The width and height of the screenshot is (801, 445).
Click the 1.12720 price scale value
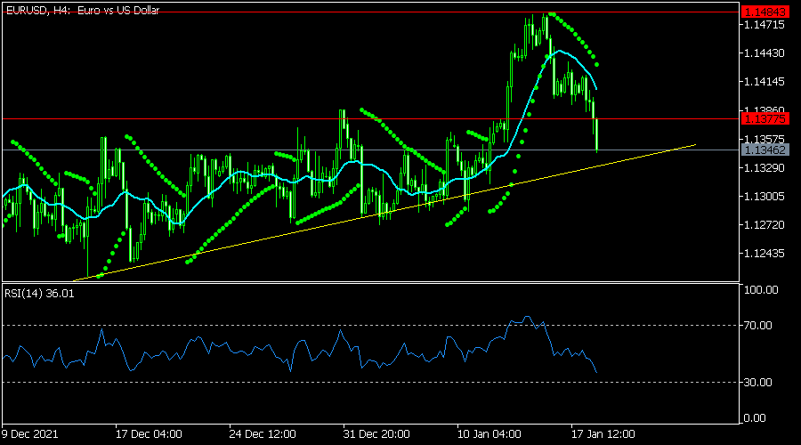765,225
